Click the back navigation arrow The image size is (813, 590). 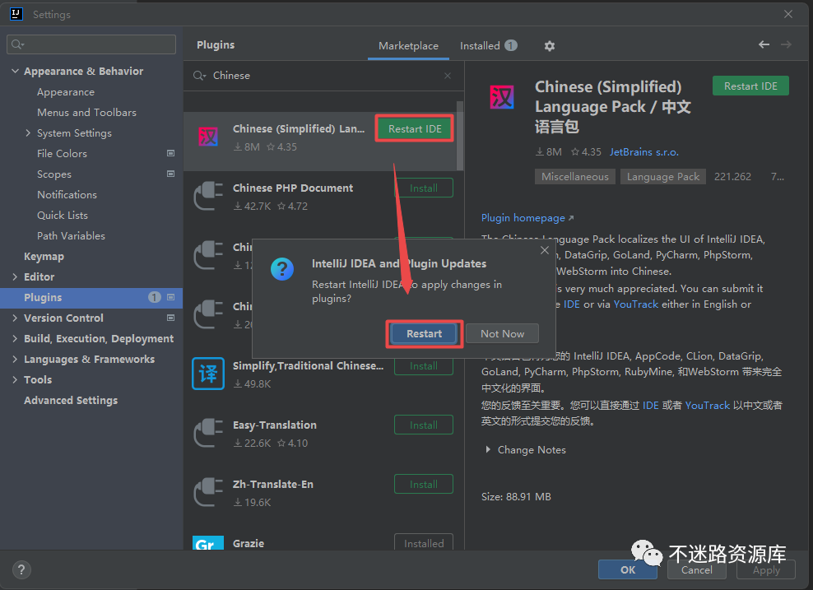coord(764,45)
